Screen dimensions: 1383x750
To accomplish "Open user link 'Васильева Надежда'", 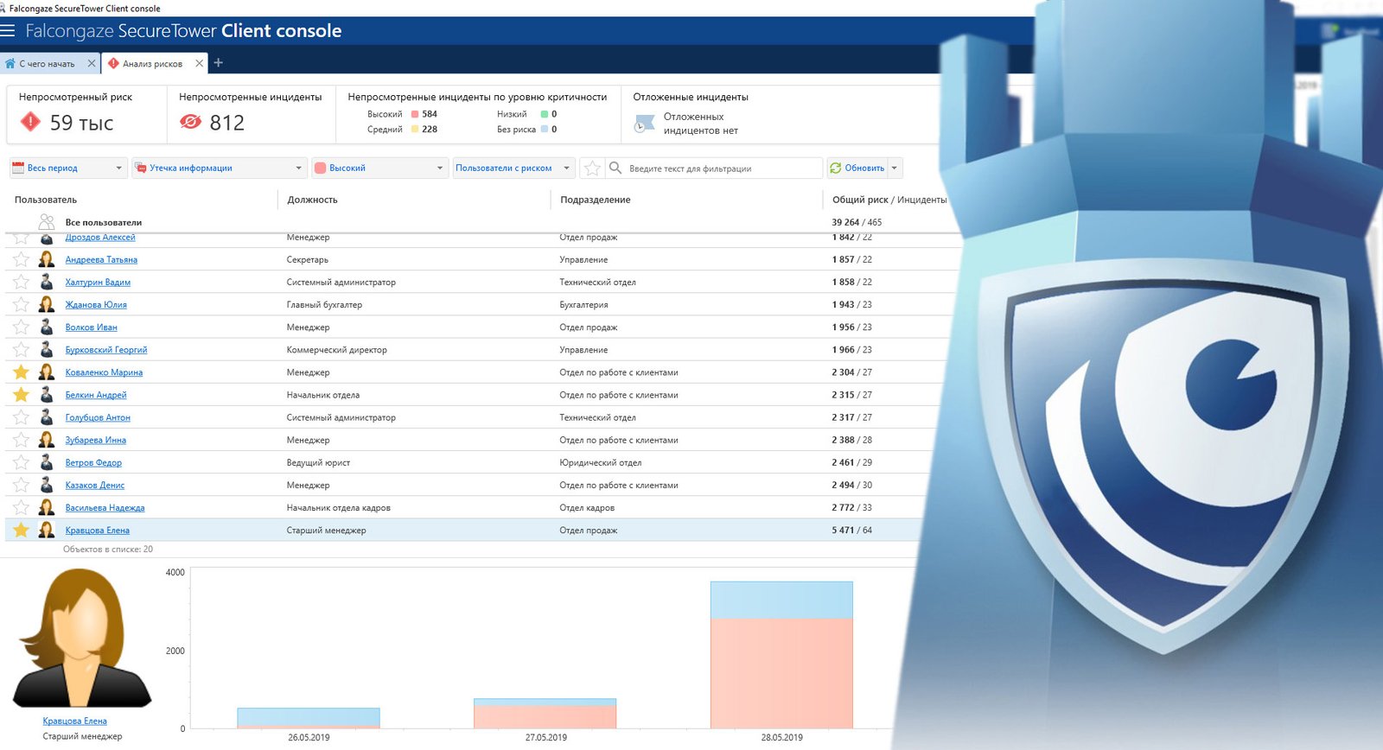I will tap(105, 508).
